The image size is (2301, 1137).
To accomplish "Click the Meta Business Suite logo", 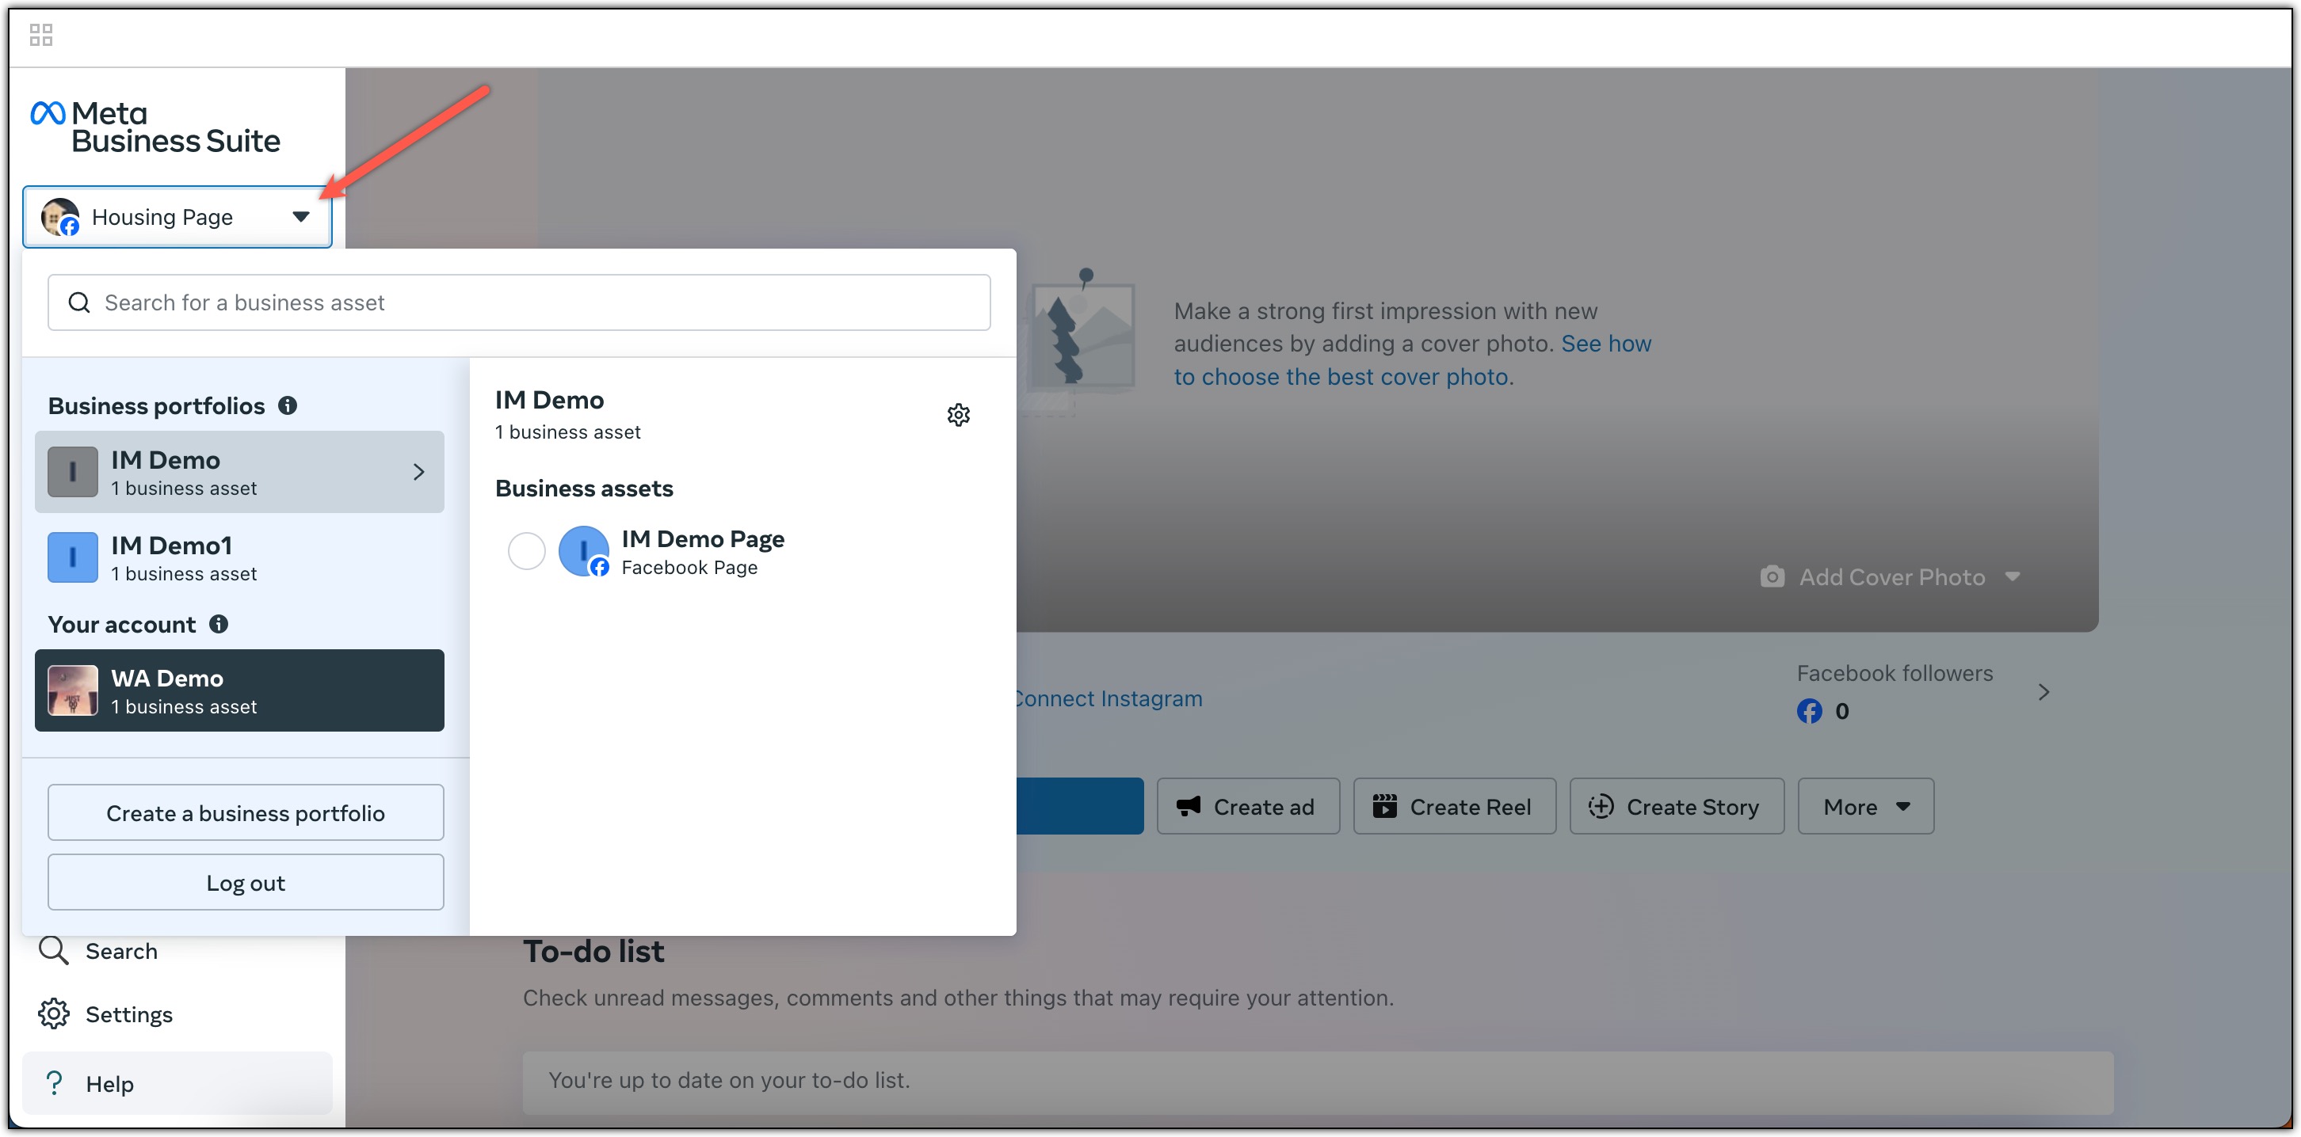I will [155, 127].
